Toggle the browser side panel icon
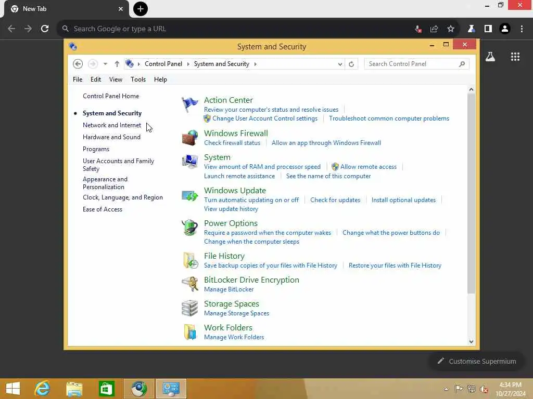533x399 pixels. click(488, 29)
